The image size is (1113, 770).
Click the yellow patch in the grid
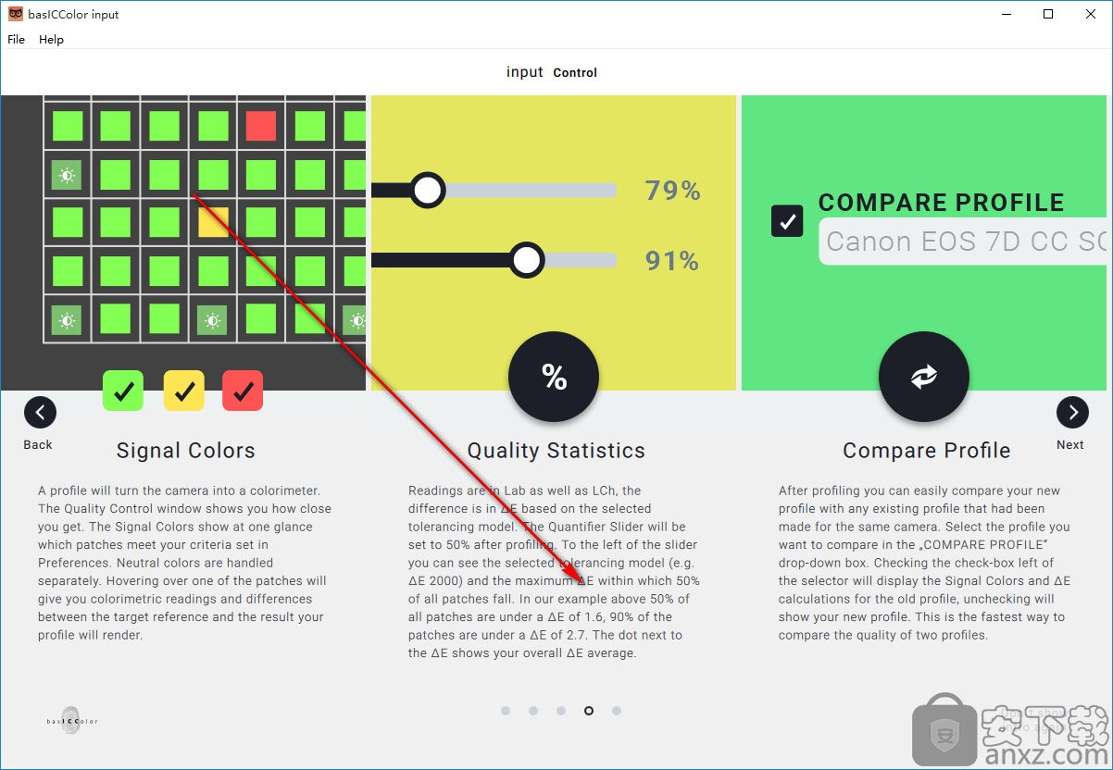pyautogui.click(x=213, y=222)
